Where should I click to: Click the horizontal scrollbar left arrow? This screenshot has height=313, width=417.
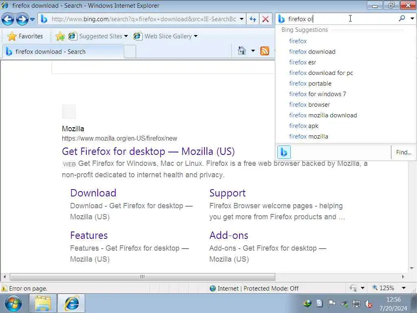[4, 277]
